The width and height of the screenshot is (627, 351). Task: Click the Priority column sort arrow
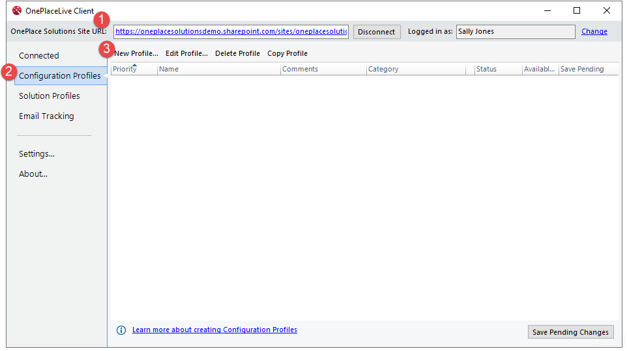point(134,65)
